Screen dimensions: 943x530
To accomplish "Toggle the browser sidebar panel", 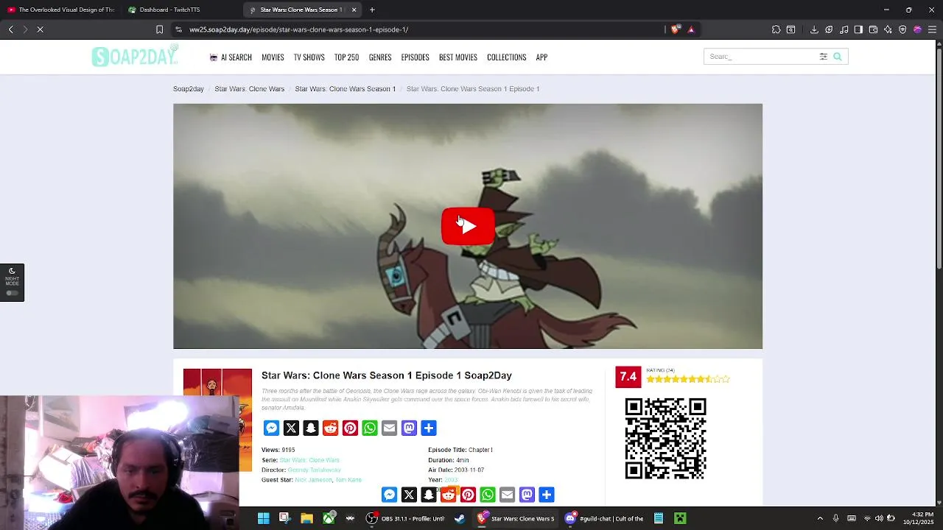I will point(858,29).
